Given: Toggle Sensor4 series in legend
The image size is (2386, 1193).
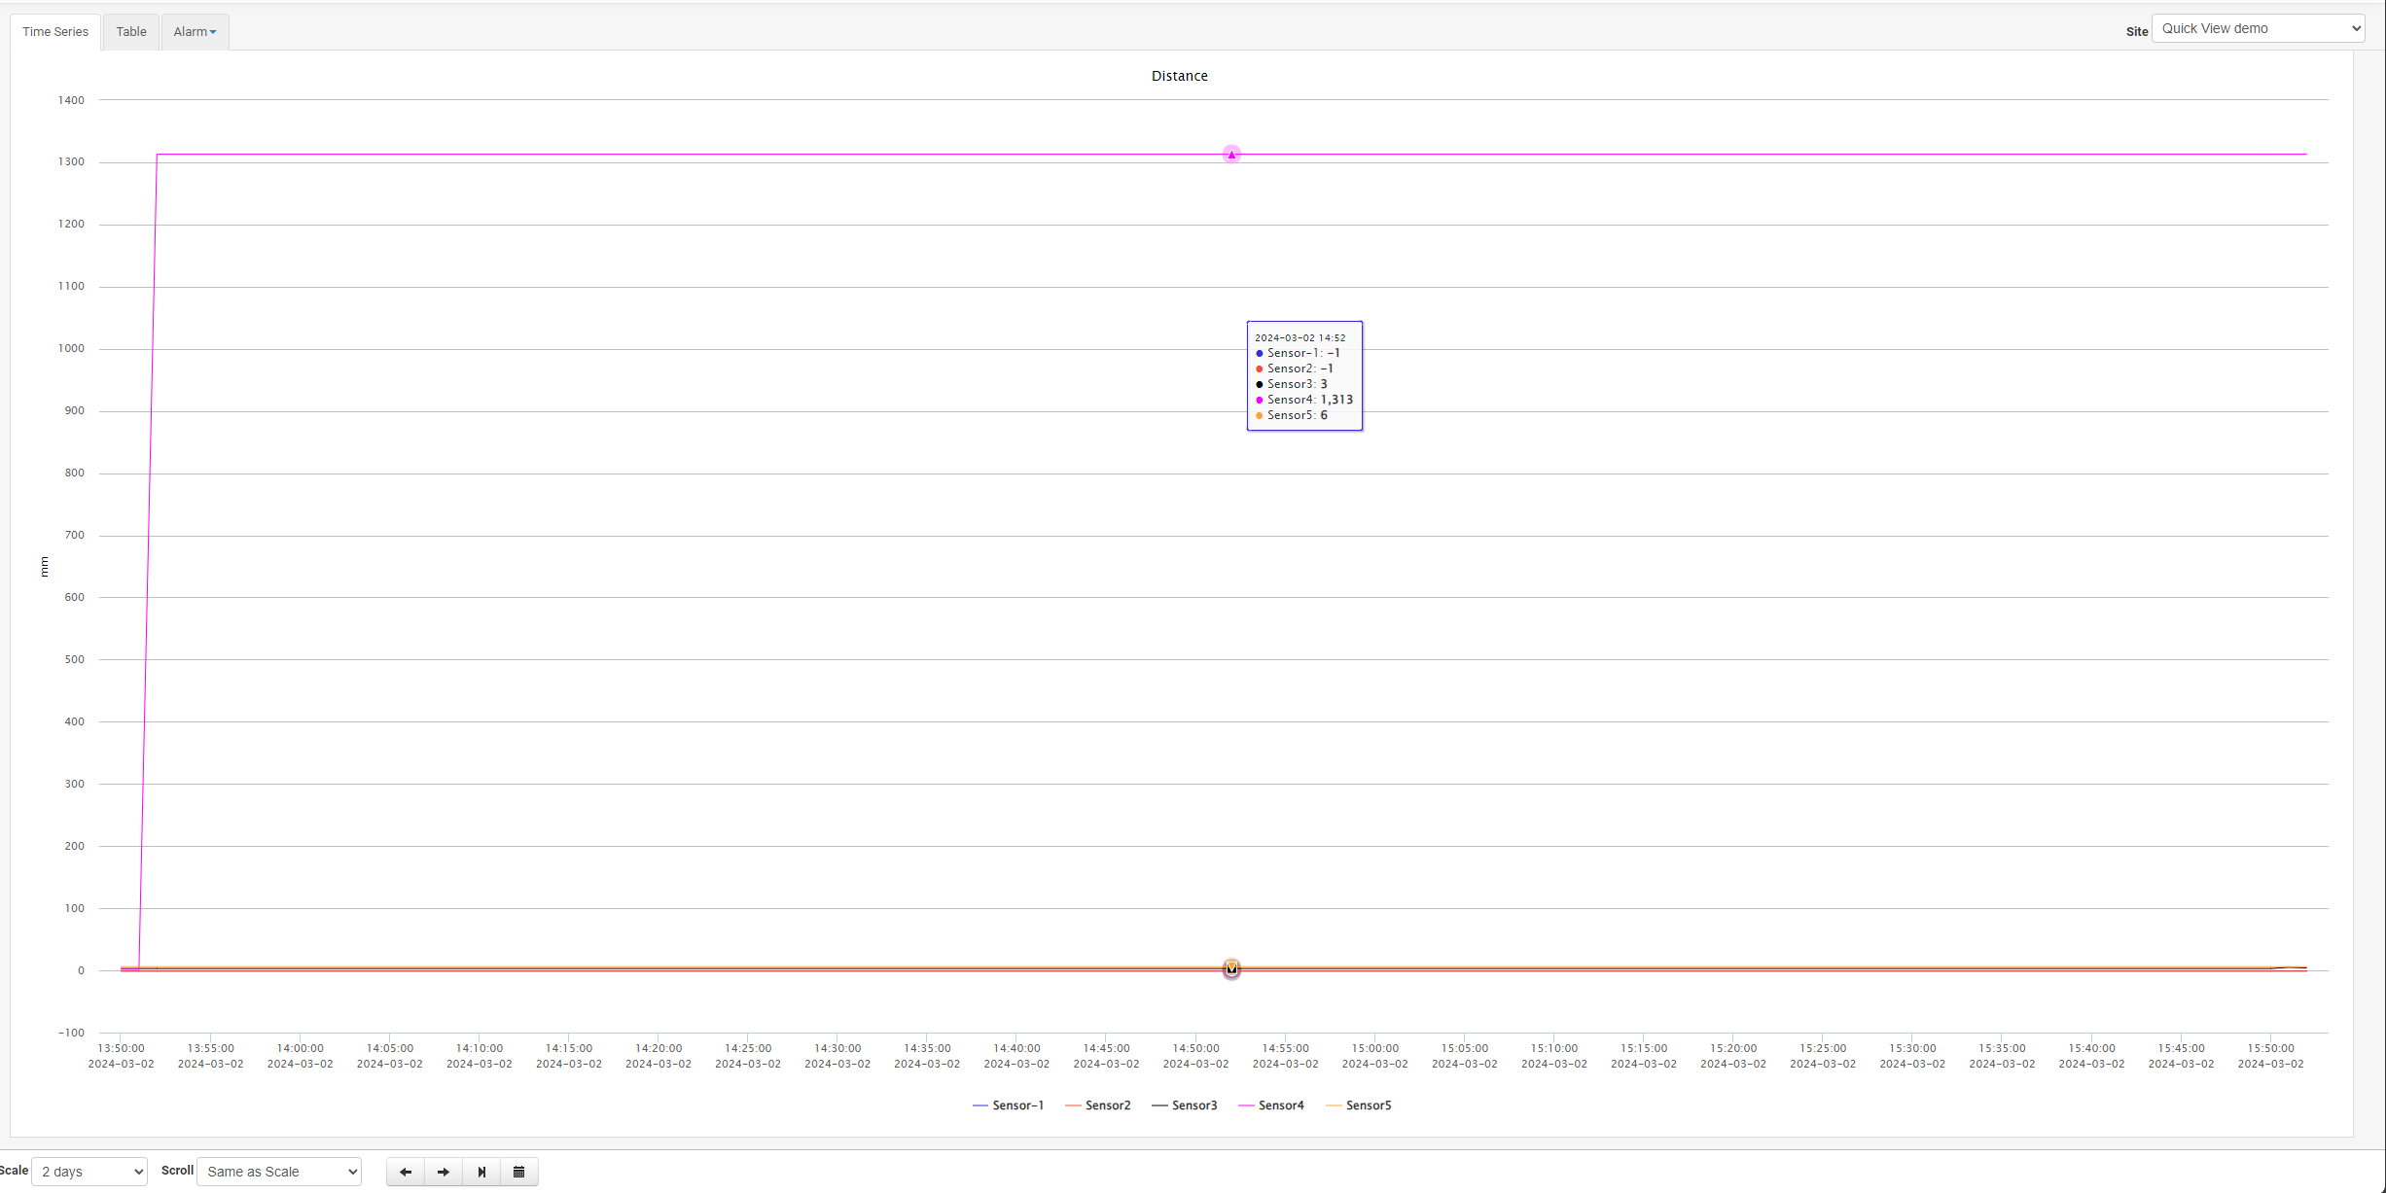Looking at the screenshot, I should (1281, 1105).
